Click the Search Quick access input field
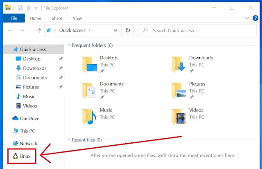The height and width of the screenshot is (169, 262). coord(196,30)
